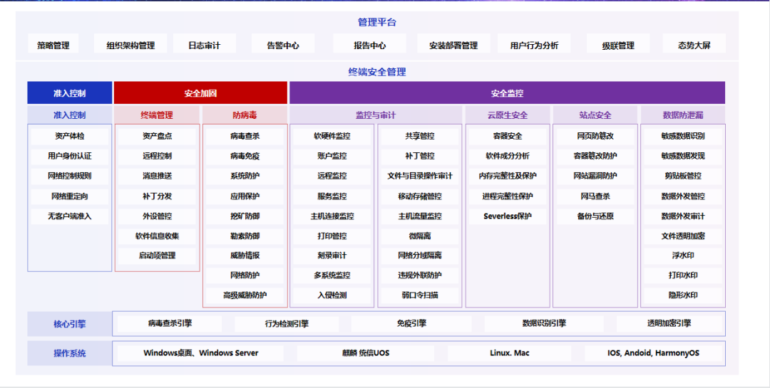Choose 资产体检 under access control

(x=70, y=136)
